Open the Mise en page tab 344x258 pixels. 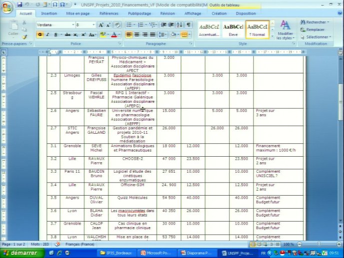(x=78, y=13)
